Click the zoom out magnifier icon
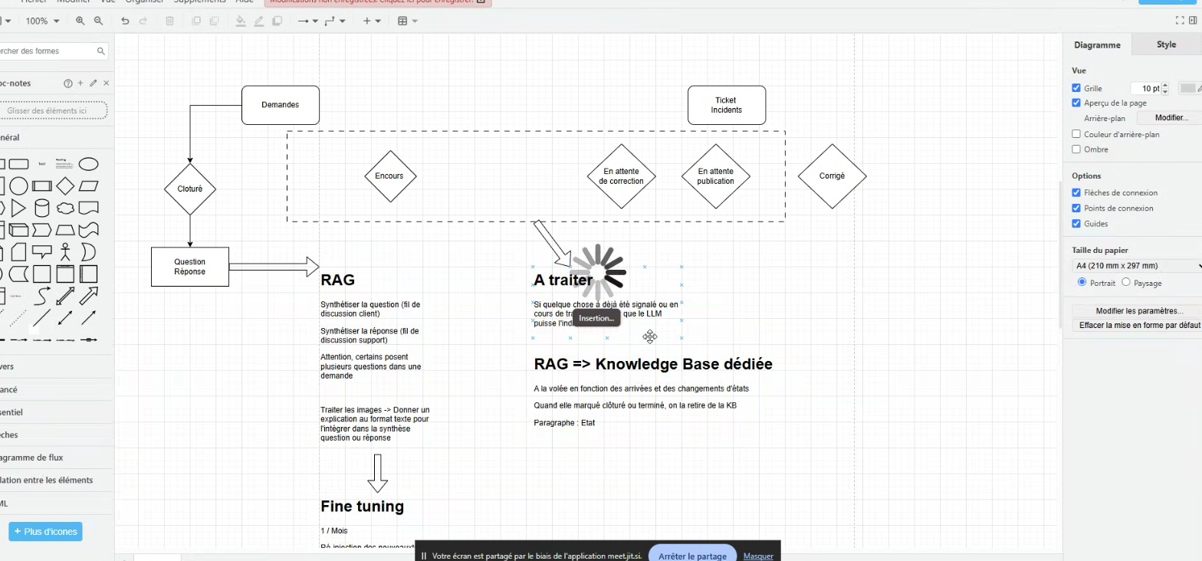This screenshot has width=1202, height=561. 98,21
